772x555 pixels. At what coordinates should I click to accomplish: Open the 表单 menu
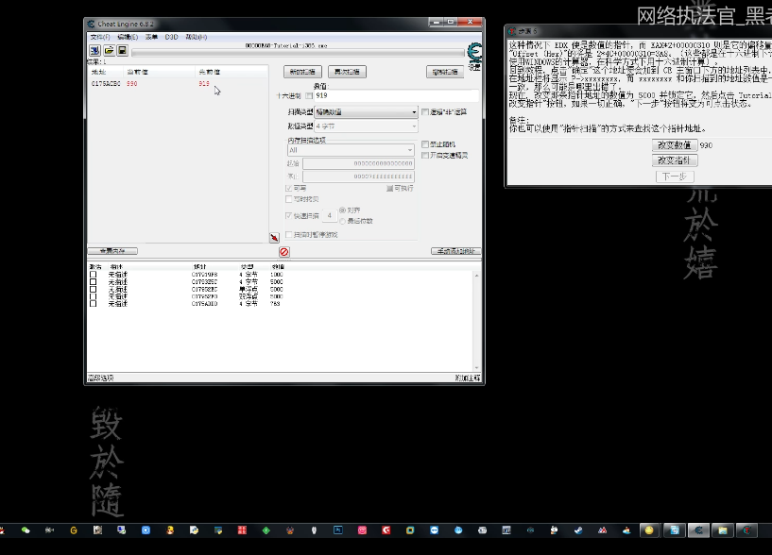pos(151,37)
